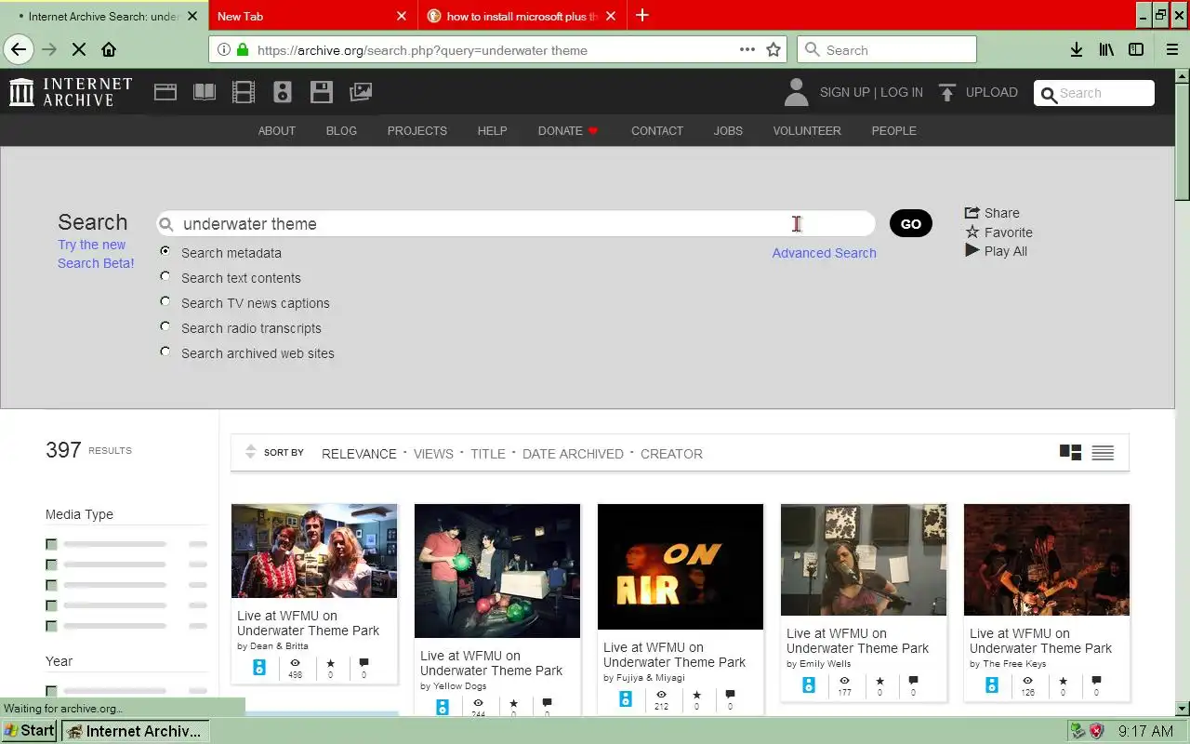Open the Downloads arrow in the toolbar

(1077, 50)
